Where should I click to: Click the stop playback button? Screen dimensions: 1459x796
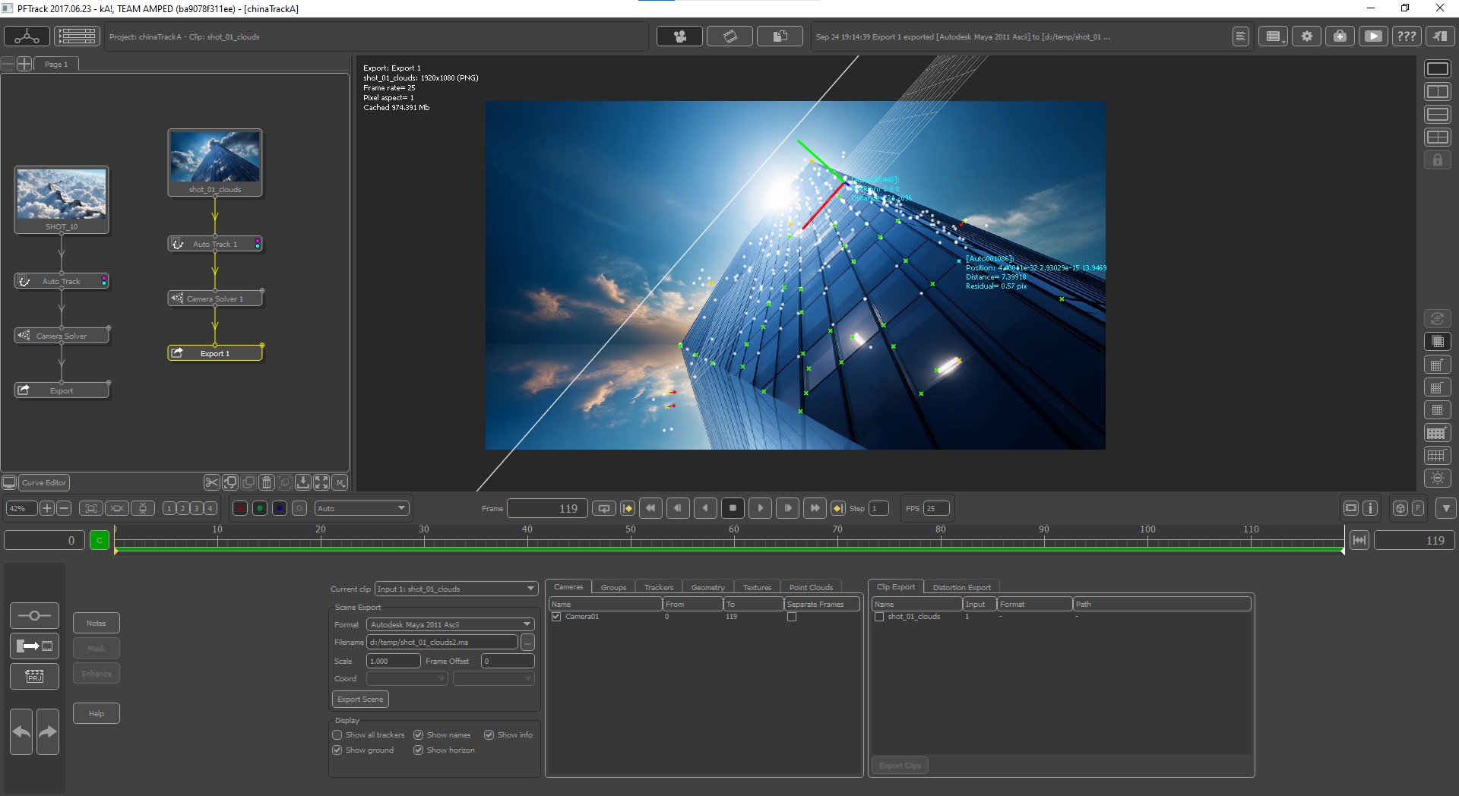733,508
